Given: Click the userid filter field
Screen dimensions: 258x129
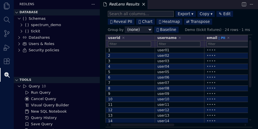Looking at the screenshot, I should pyautogui.click(x=130, y=44).
